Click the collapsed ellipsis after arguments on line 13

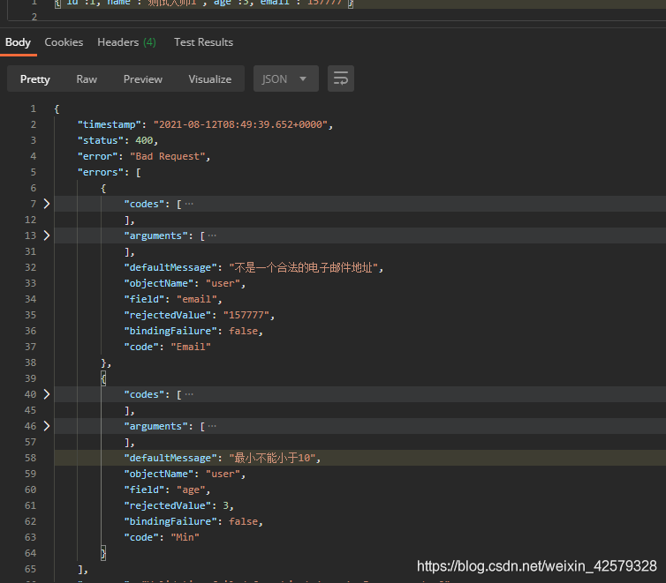[212, 235]
